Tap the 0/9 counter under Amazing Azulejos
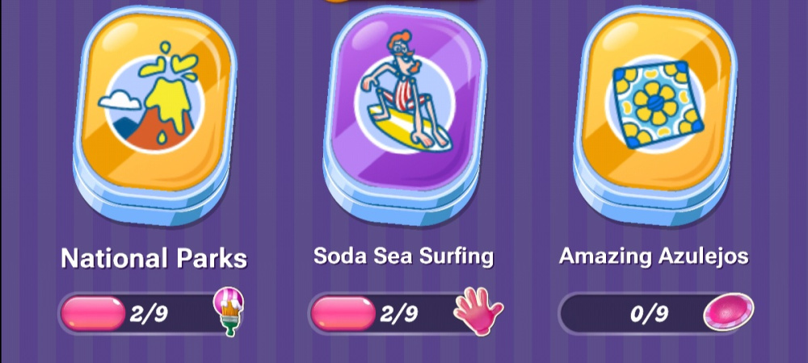Viewport: 808px width, 363px height. [650, 313]
